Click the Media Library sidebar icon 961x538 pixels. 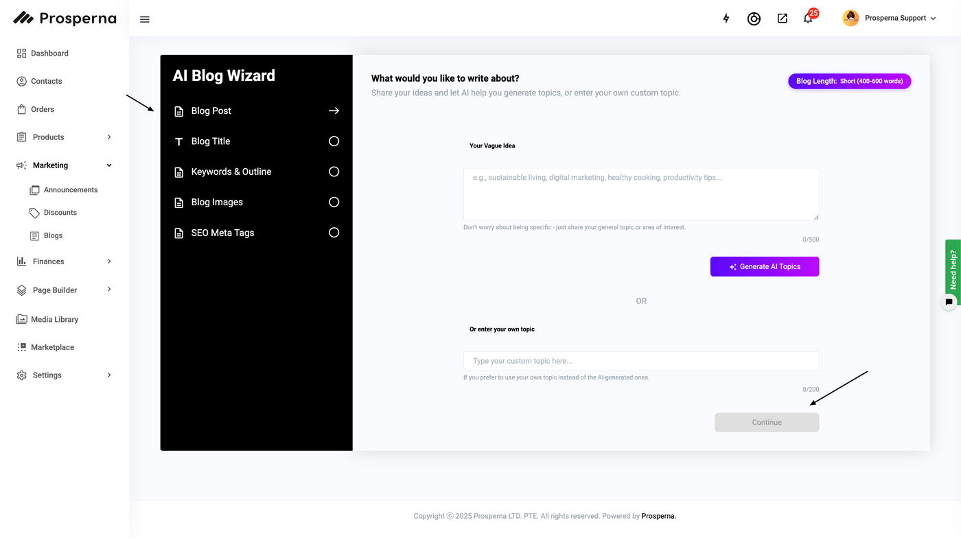(22, 319)
